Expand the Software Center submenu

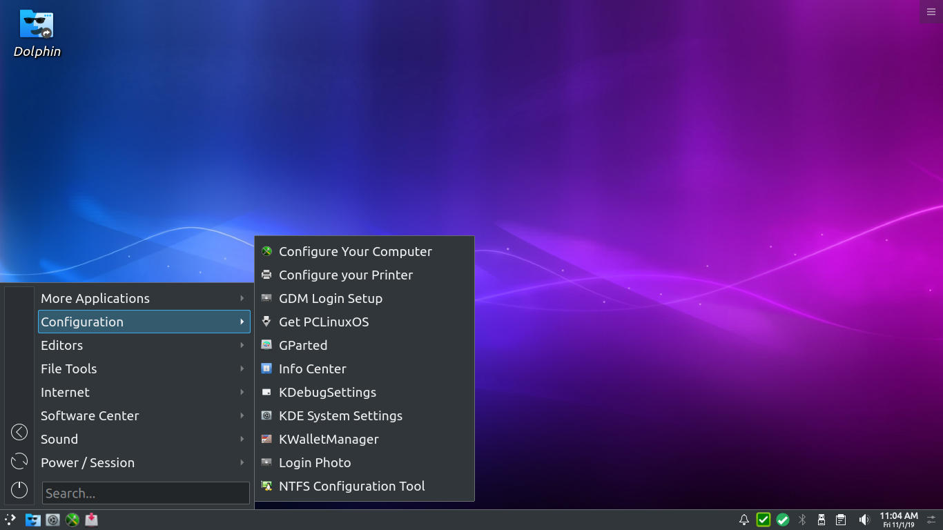tap(144, 415)
